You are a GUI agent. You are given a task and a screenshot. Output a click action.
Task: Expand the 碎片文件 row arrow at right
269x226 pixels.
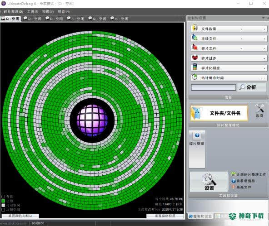pyautogui.click(x=264, y=49)
